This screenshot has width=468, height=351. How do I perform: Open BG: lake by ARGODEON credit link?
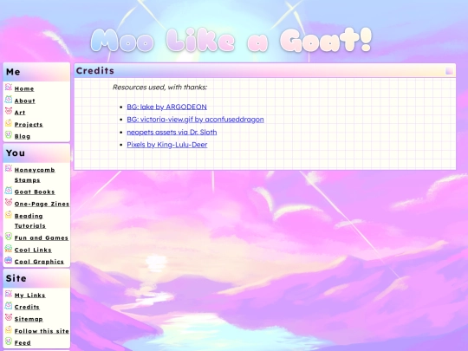(x=167, y=107)
